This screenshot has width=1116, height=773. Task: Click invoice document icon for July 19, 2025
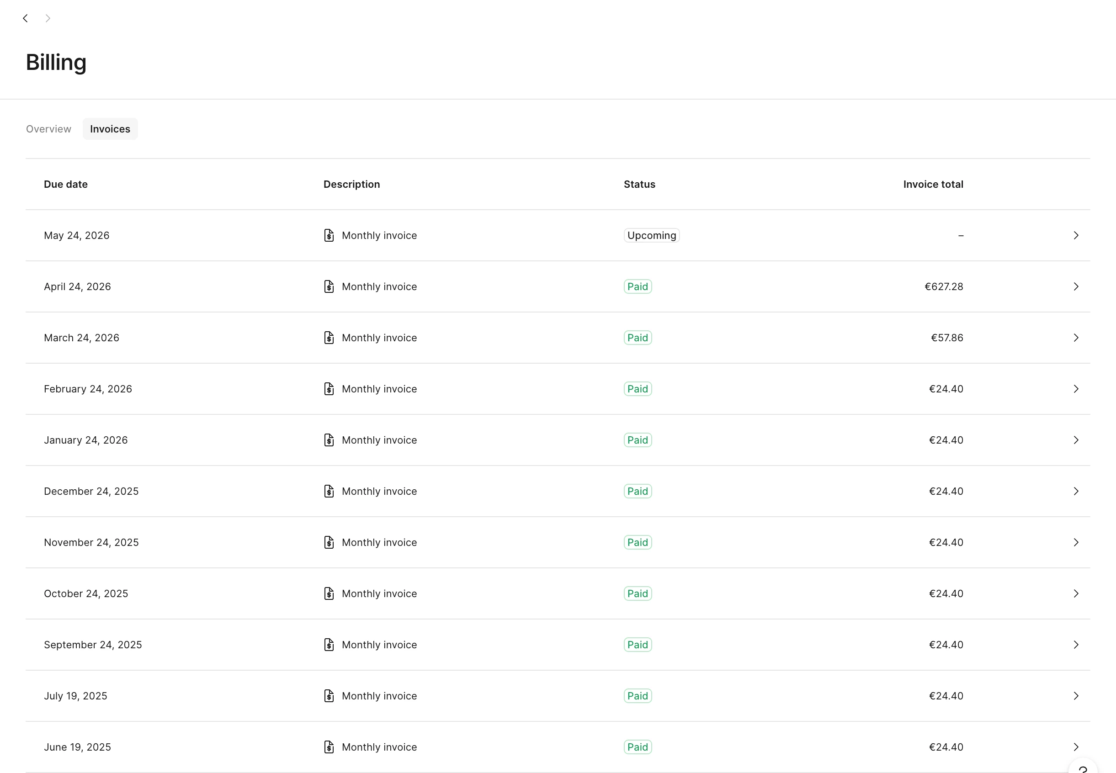pos(329,696)
